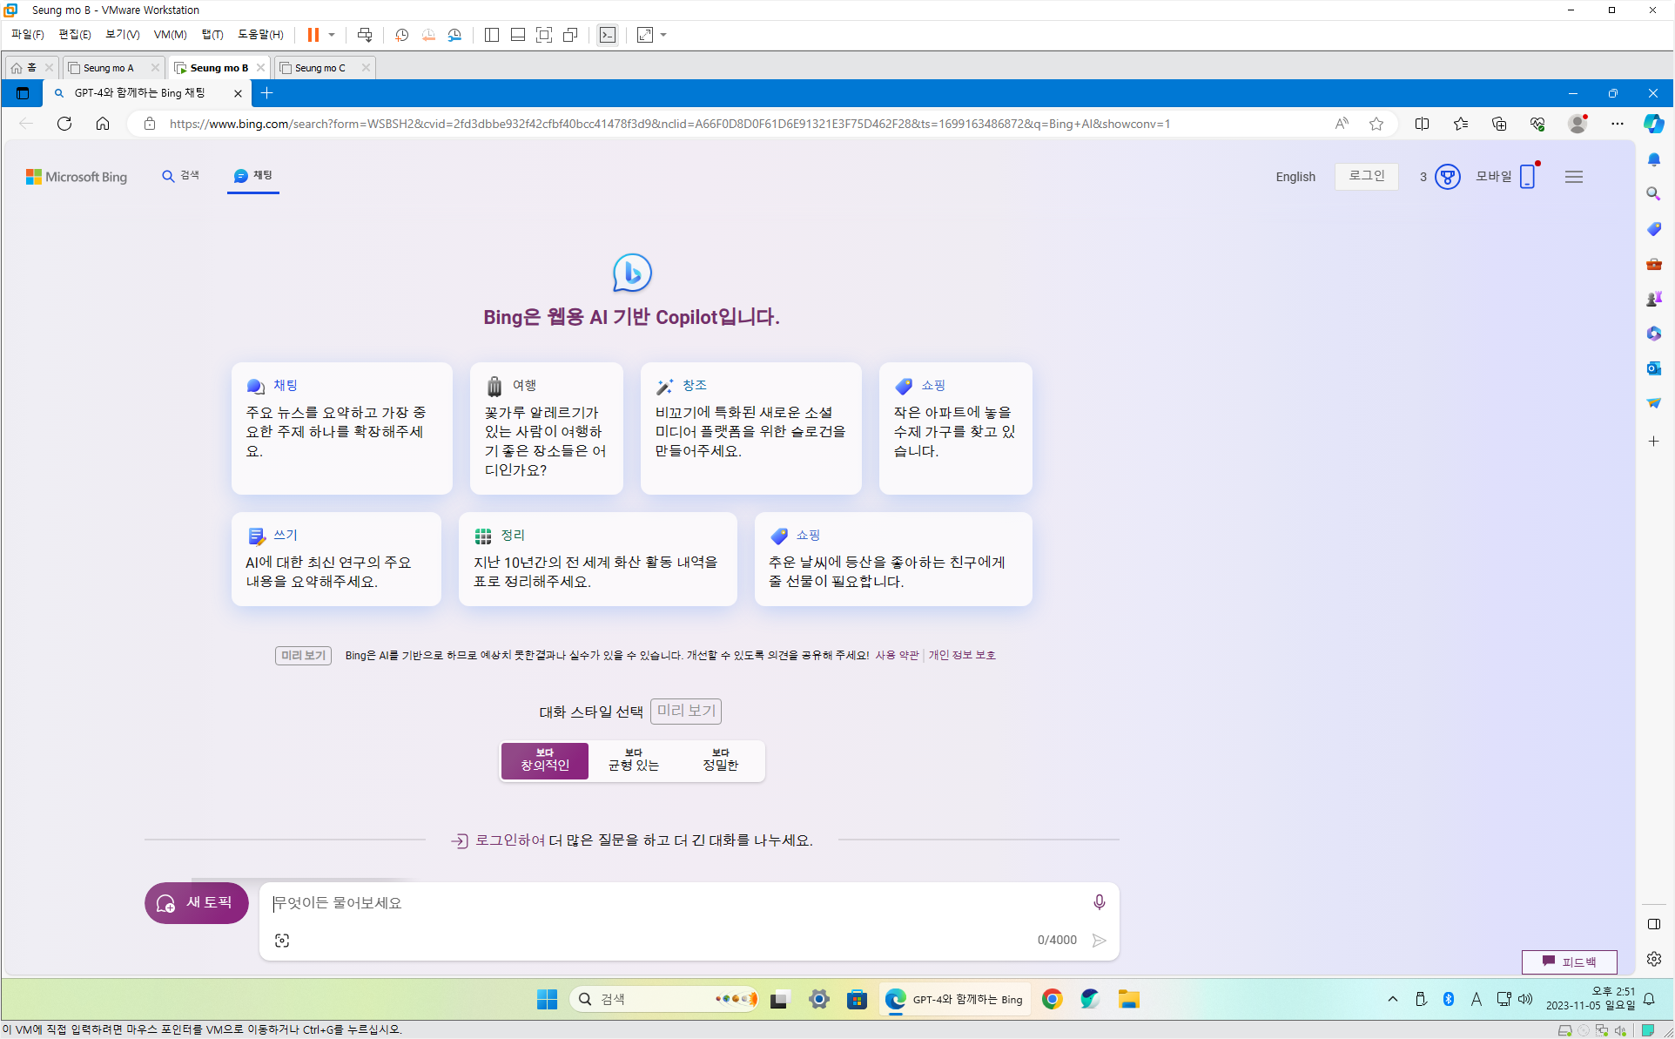Screen dimensions: 1675x1039
Task: Expand VMware stretch guest dropdown arrow
Action: tap(663, 35)
